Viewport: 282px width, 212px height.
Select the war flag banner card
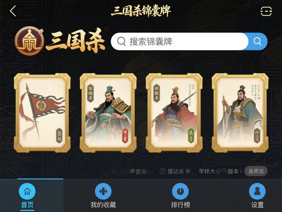(x=42, y=113)
